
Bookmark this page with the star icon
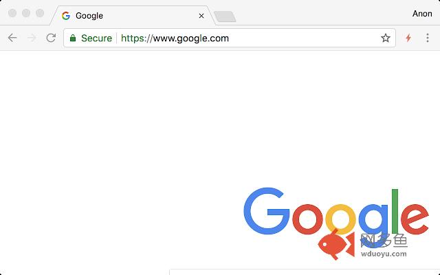[386, 38]
